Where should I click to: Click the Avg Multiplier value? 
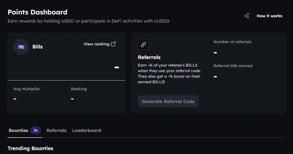click(15, 99)
